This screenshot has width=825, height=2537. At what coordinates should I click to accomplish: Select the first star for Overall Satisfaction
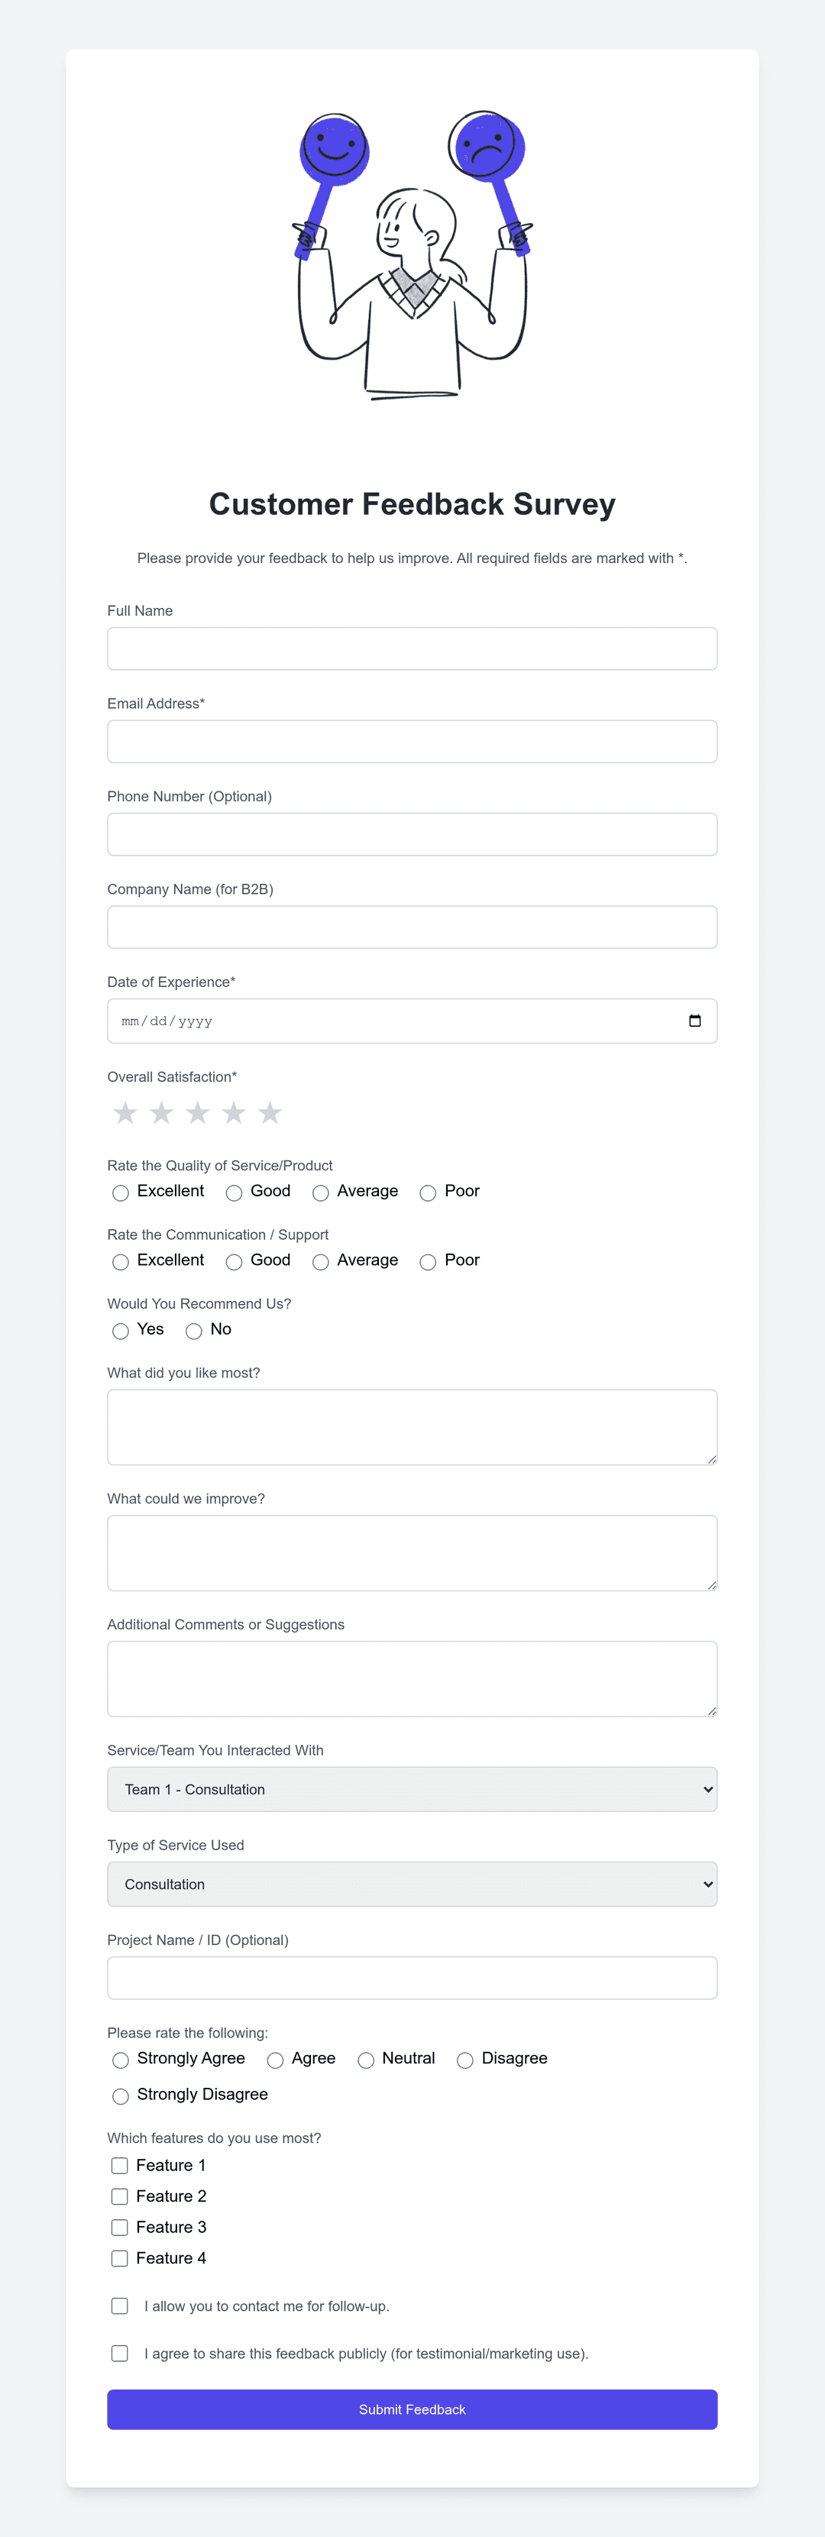tap(125, 1113)
